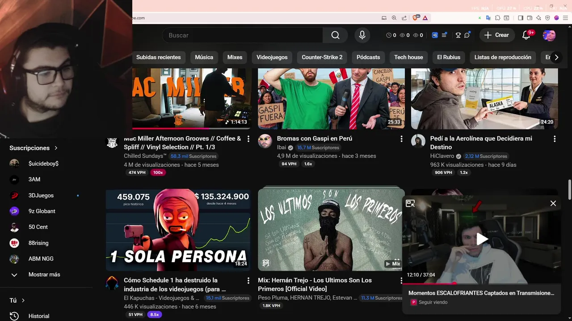Click the browser page vertical scrollbar
Viewport: 572px width, 321px height.
[569, 190]
